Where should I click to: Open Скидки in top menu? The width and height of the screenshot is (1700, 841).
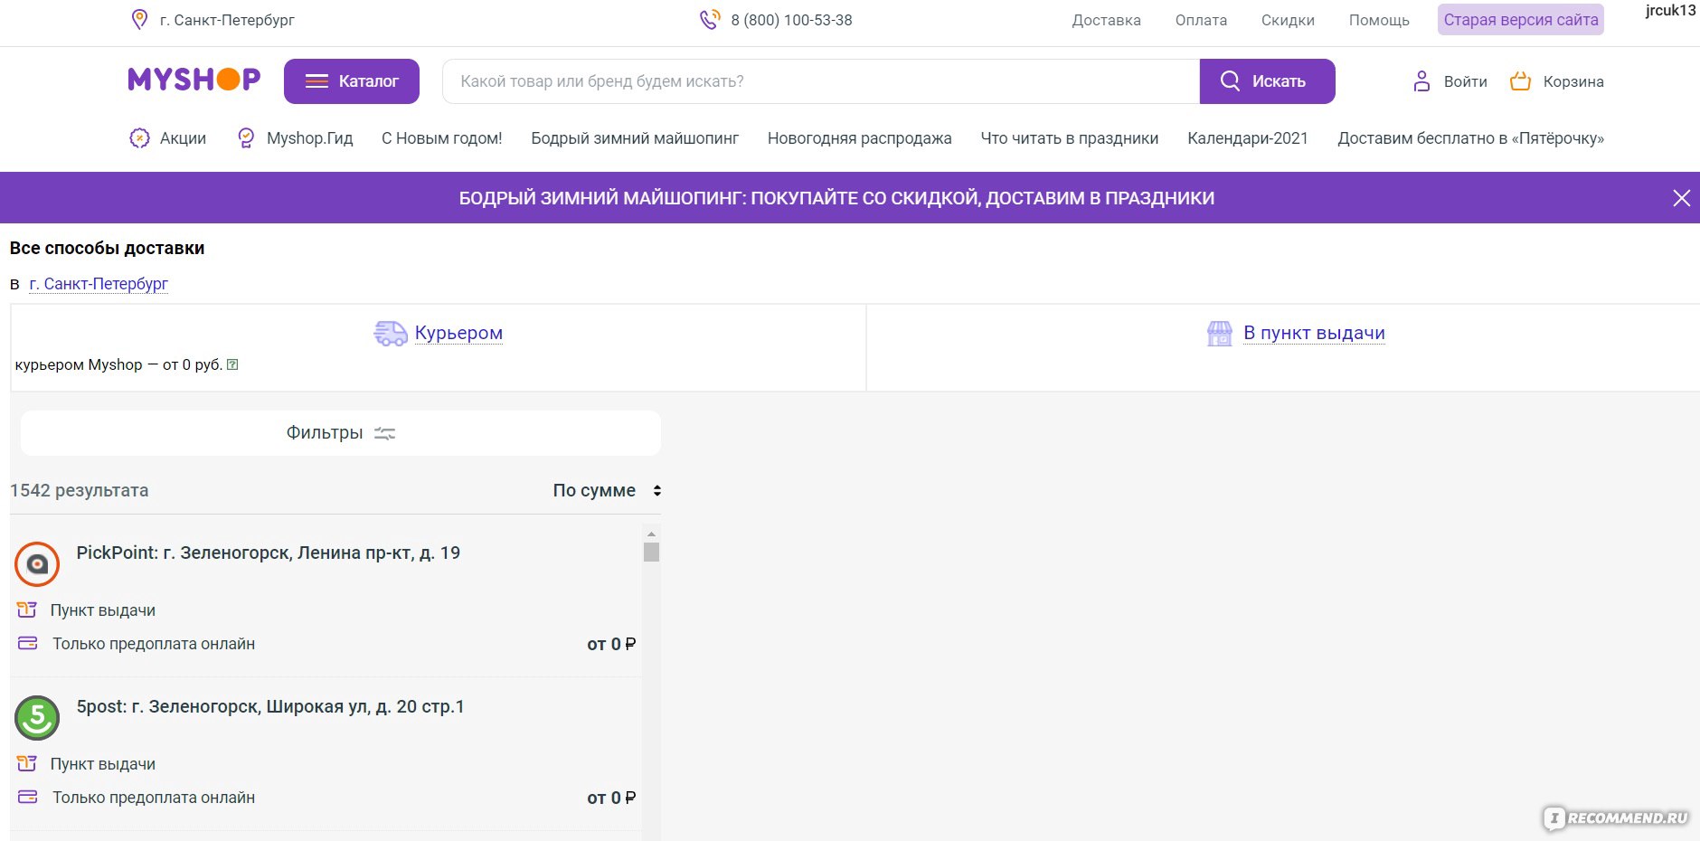click(1288, 20)
